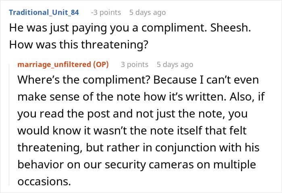
Task: Click the reply's 3 points score
Action: (x=135, y=65)
